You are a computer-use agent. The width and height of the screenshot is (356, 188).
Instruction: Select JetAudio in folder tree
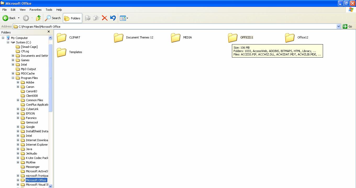tap(31, 153)
